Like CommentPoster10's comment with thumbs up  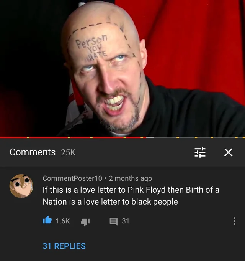(47, 220)
